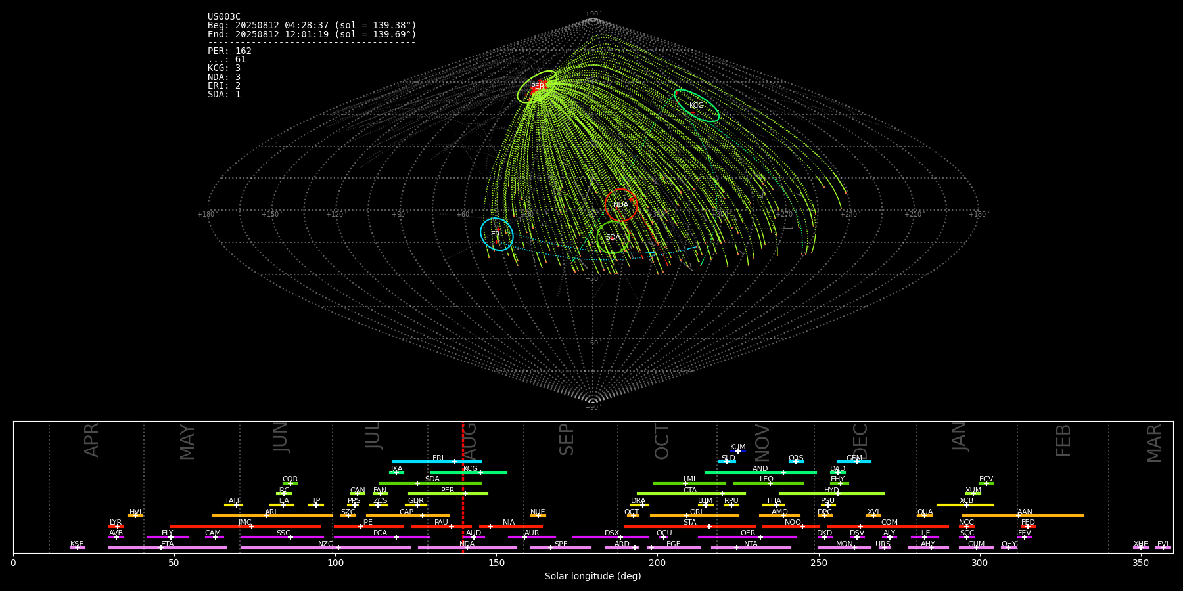This screenshot has height=591, width=1183.
Task: Click the 'SDA: 1' count entry
Action: tap(224, 95)
